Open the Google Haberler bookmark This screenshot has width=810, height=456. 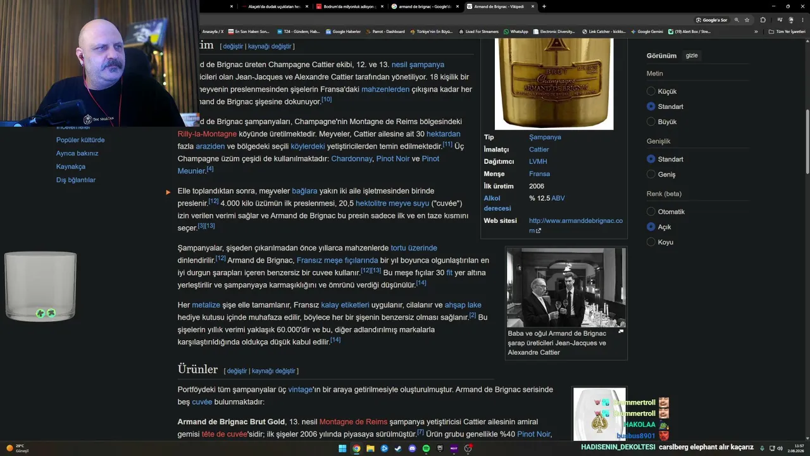click(x=343, y=32)
